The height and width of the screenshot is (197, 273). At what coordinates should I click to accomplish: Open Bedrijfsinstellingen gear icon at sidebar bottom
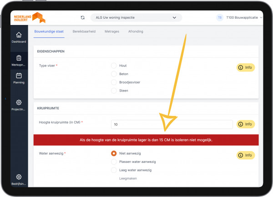coord(19,177)
